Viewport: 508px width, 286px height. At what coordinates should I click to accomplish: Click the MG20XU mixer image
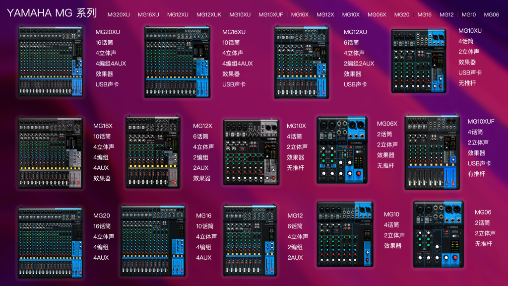click(x=50, y=62)
